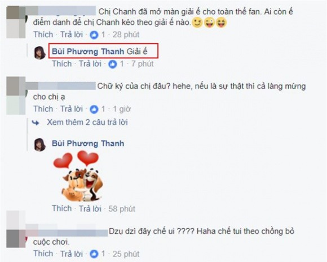The image size is (327, 262).
Task: Click Trả lời under the Chữ ký comment
Action: [72, 109]
